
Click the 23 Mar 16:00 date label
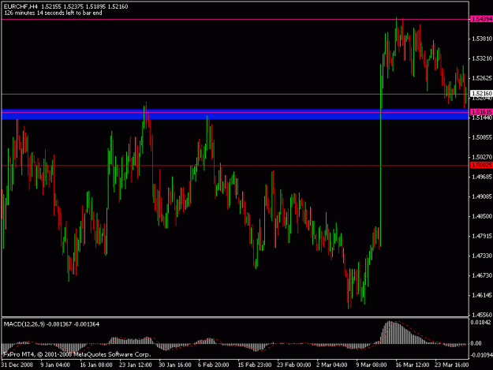click(x=451, y=364)
